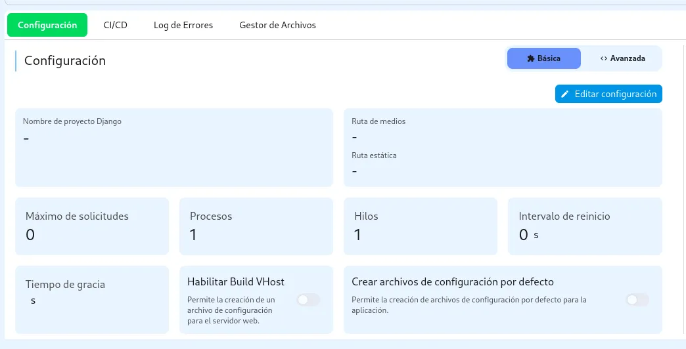
Task: Click the Build VHost description text
Action: [230, 310]
